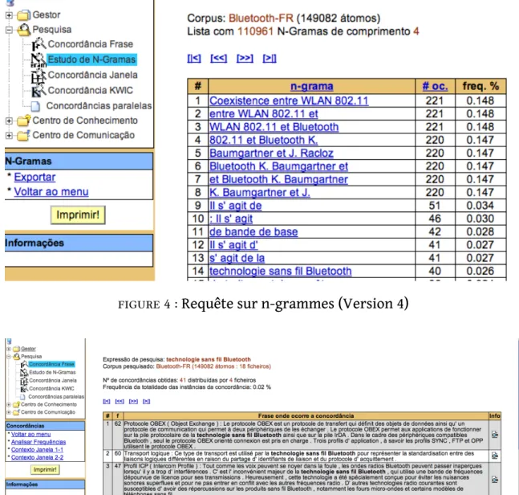Select Concordâncias paralelas in the upper tree
The height and width of the screenshot is (495, 519).
(99, 106)
